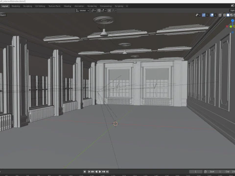Open the Modeling workspace tab

(x=16, y=6)
